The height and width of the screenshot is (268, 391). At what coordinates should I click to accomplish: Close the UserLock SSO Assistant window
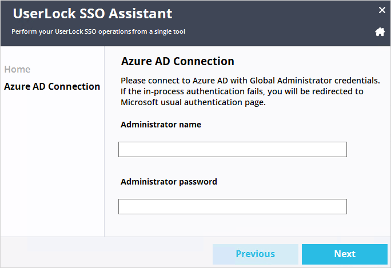[x=382, y=10]
